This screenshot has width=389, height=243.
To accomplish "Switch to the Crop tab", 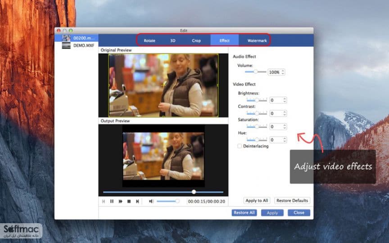I will coord(196,40).
